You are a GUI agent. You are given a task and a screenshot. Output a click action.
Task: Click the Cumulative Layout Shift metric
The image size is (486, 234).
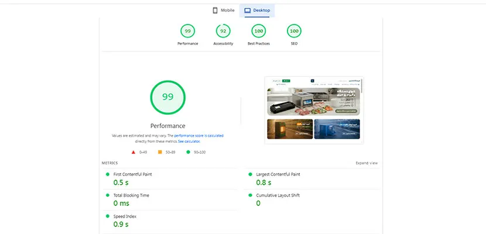click(278, 195)
